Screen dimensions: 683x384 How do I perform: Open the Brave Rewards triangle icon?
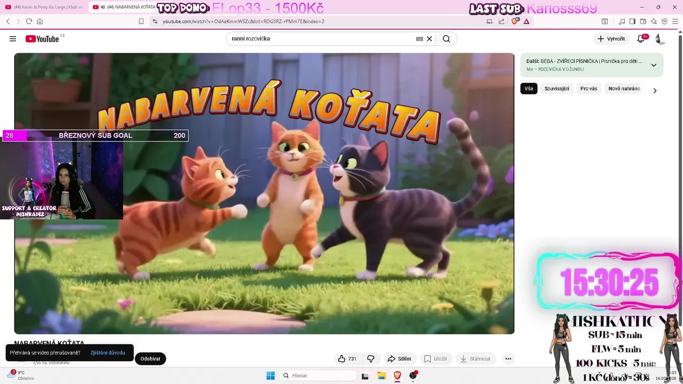527,21
